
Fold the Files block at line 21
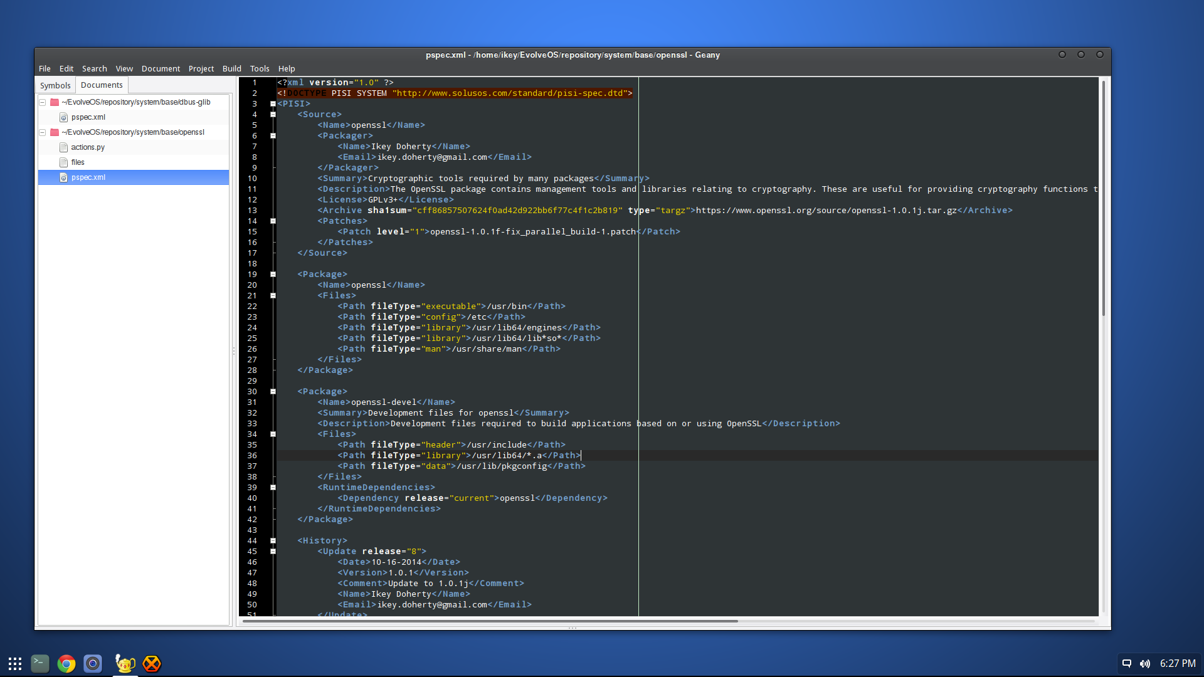click(x=273, y=296)
